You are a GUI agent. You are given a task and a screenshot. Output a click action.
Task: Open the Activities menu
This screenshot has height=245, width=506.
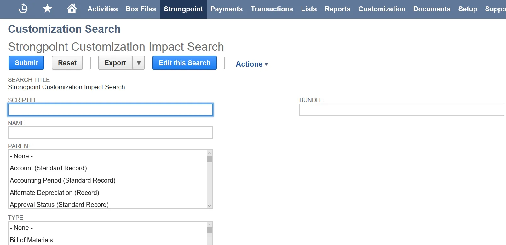coord(102,9)
